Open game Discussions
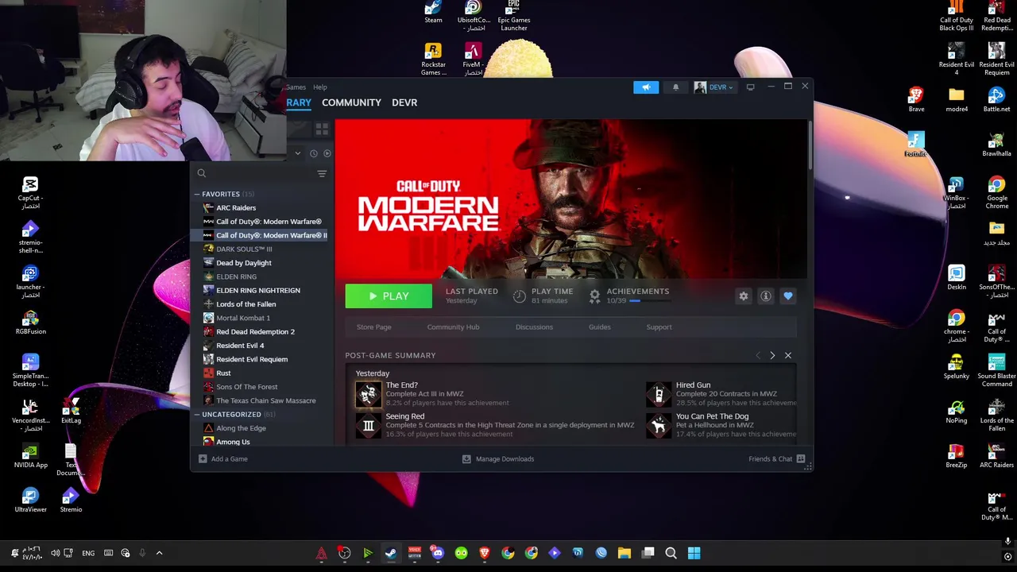The image size is (1017, 572). pyautogui.click(x=534, y=327)
